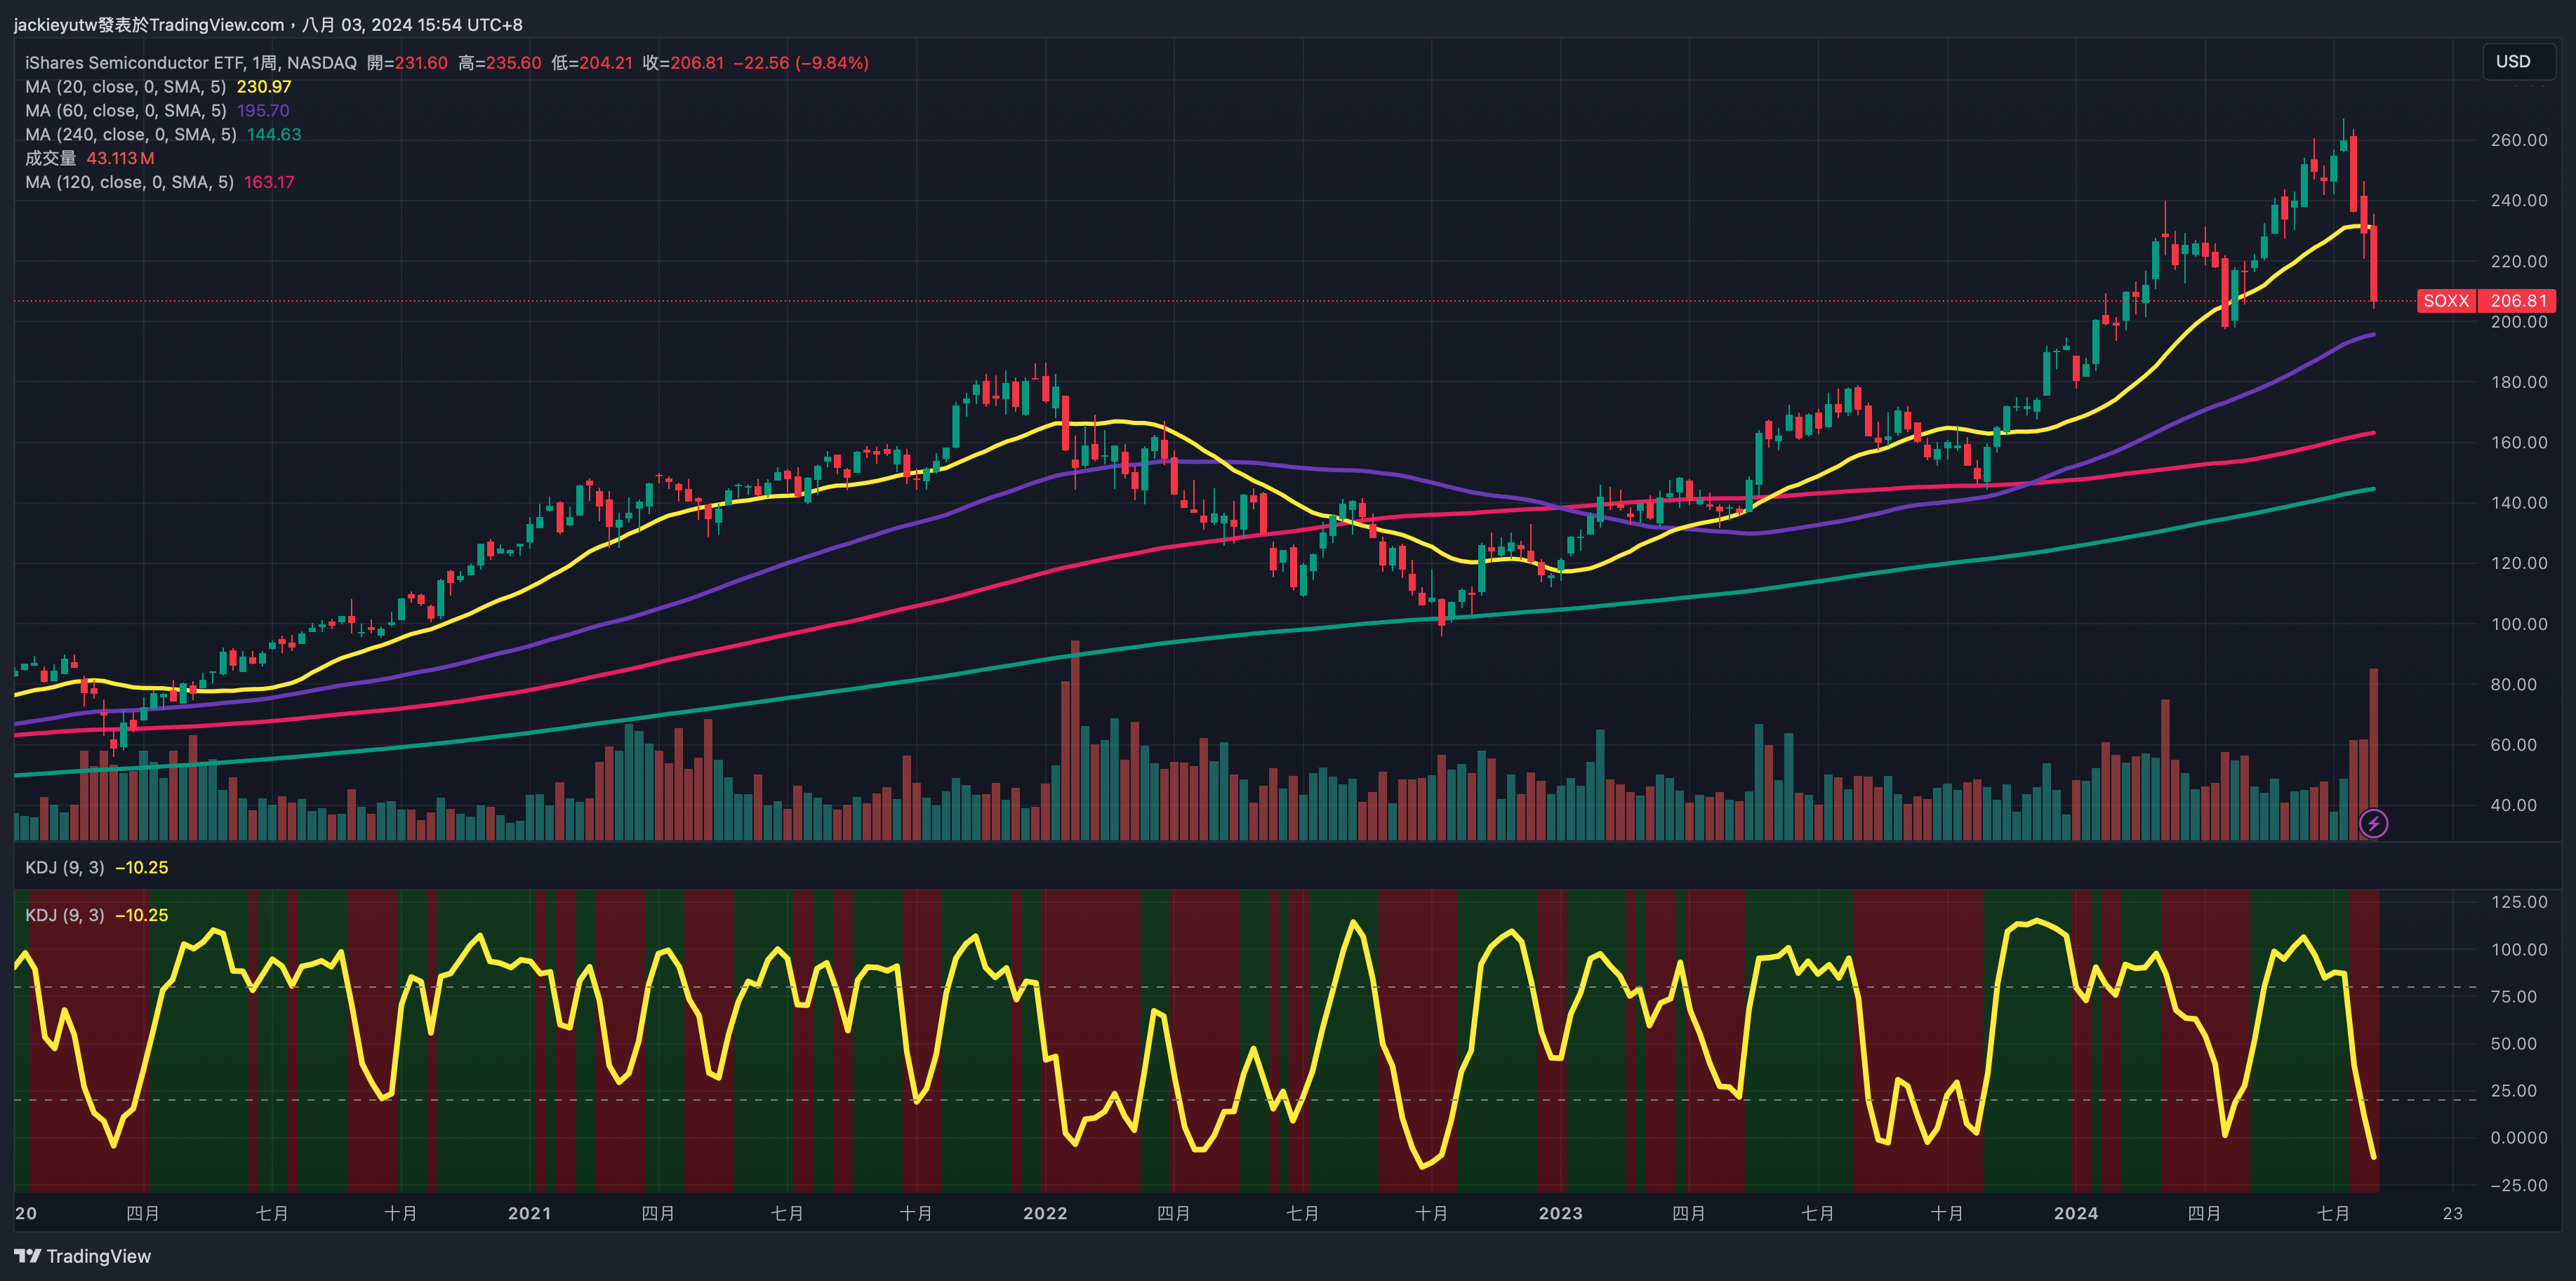Select the MA 240 indicator legend
The width and height of the screenshot is (2576, 1281).
coord(130,135)
